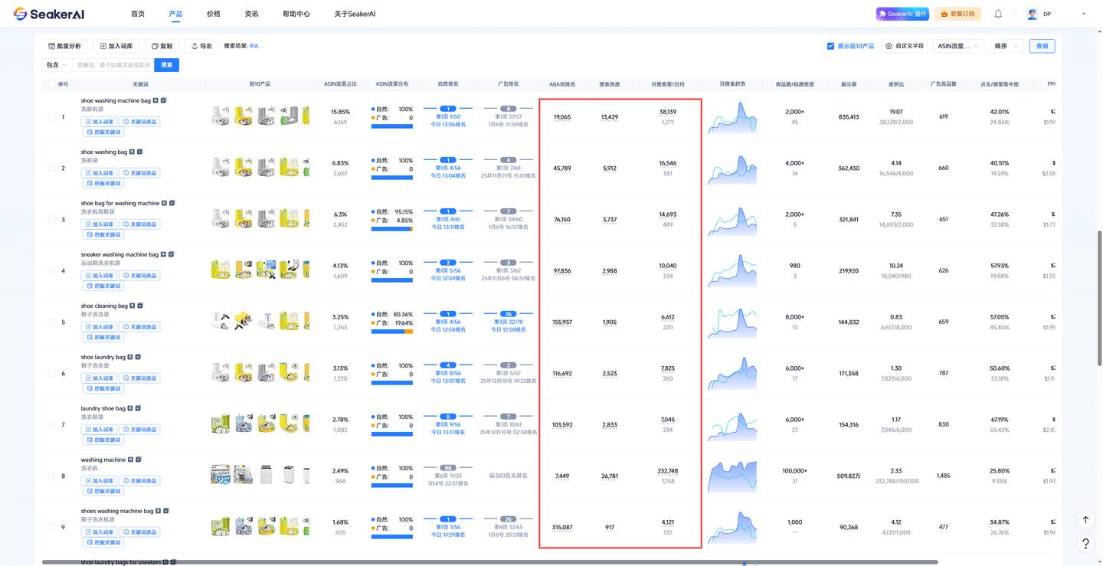
Task: Click the 导出 export button
Action: click(202, 46)
